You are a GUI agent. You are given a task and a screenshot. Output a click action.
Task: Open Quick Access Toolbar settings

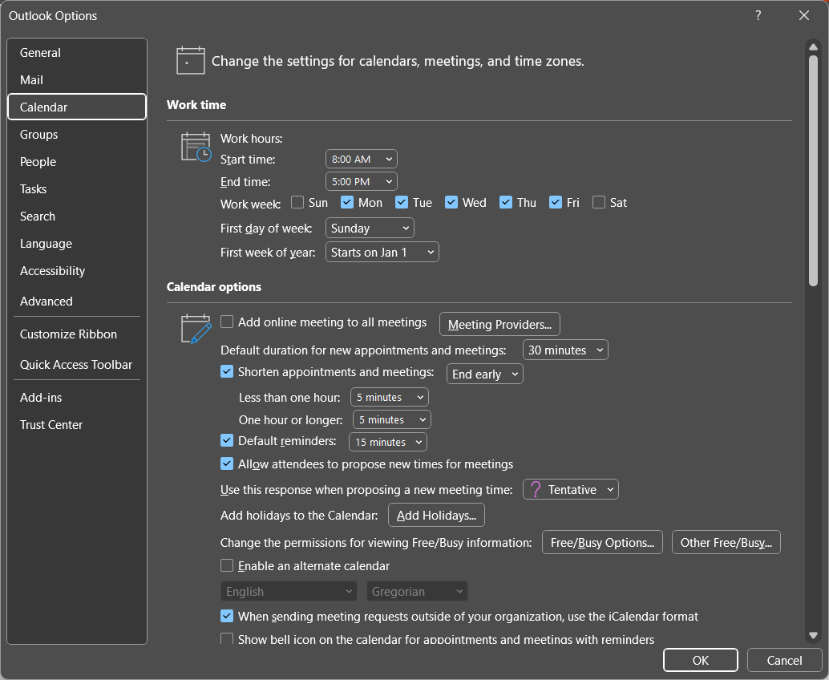click(77, 364)
